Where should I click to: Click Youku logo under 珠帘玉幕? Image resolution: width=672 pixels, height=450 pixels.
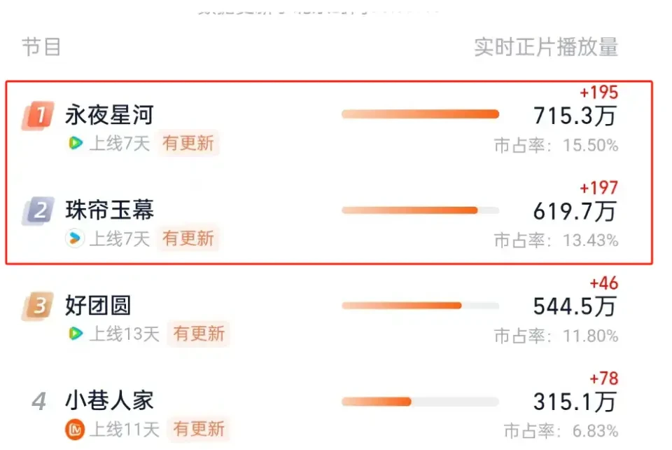75,238
